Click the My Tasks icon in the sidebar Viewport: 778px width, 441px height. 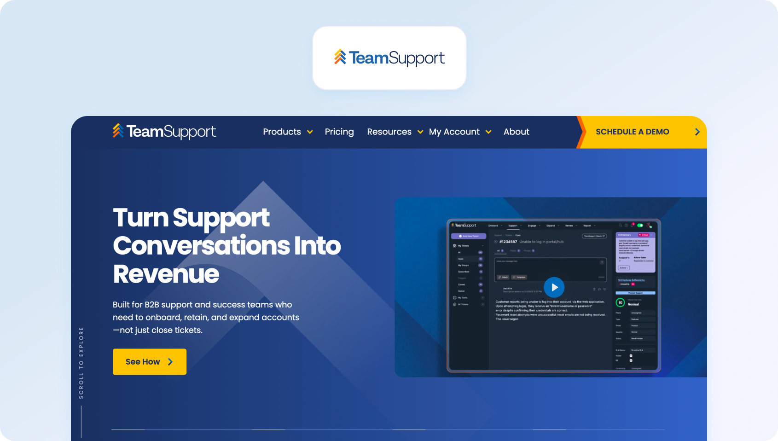point(454,298)
